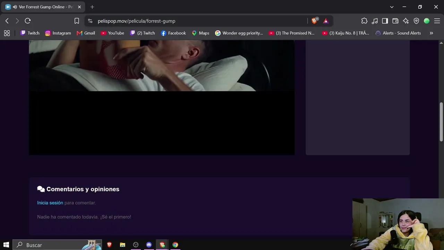444x250 pixels.
Task: Open "(3) The Promised N..." bookmark
Action: [x=291, y=33]
